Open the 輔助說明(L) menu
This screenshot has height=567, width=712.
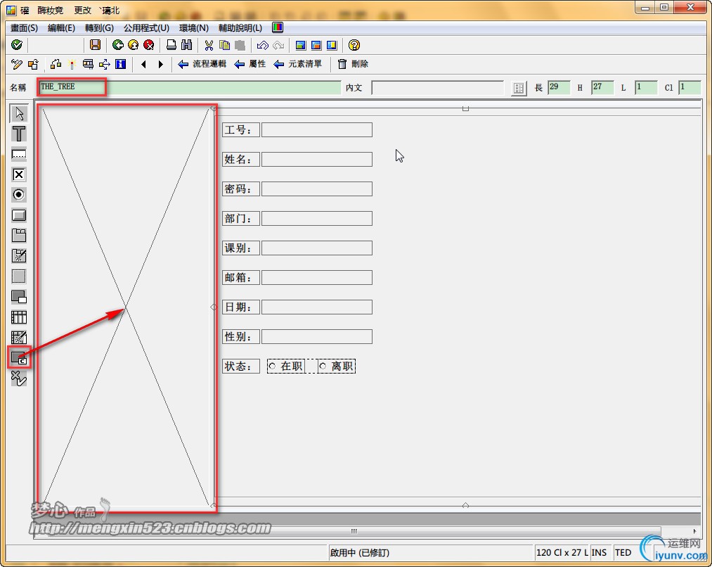[240, 27]
